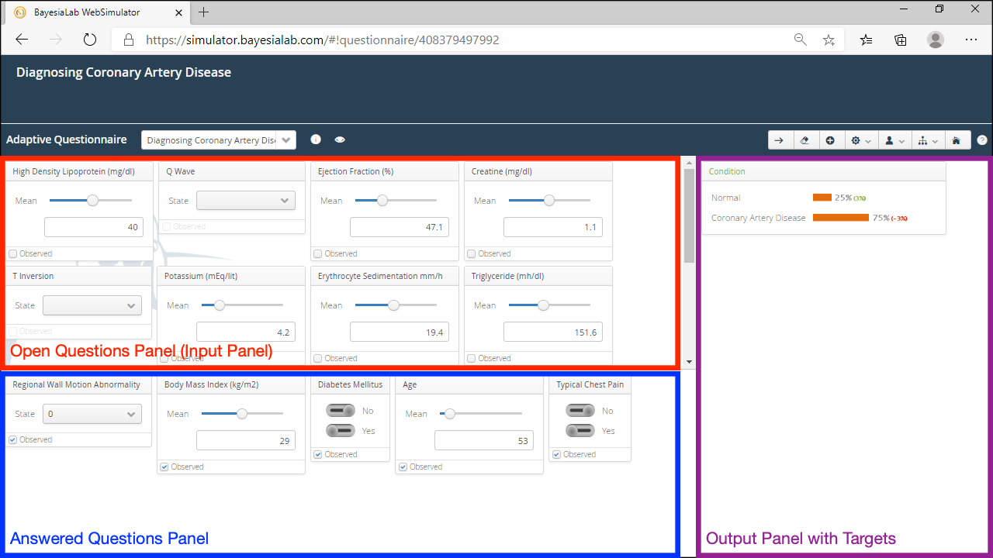The width and height of the screenshot is (993, 558).
Task: Click the eye icon in header
Action: [340, 139]
